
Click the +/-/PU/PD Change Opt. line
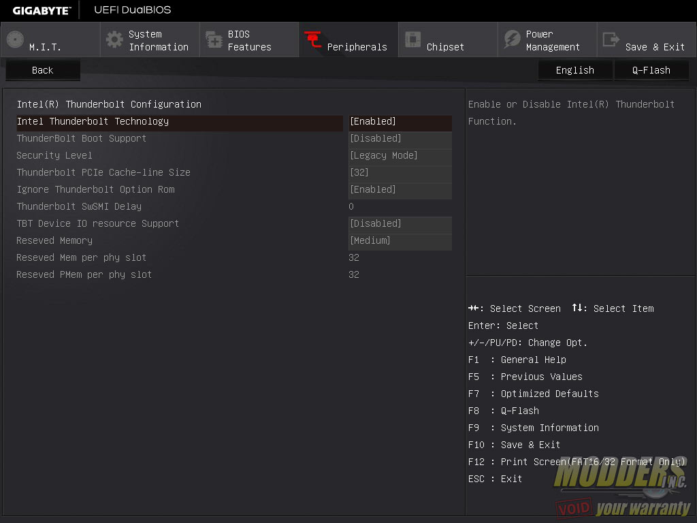(528, 343)
